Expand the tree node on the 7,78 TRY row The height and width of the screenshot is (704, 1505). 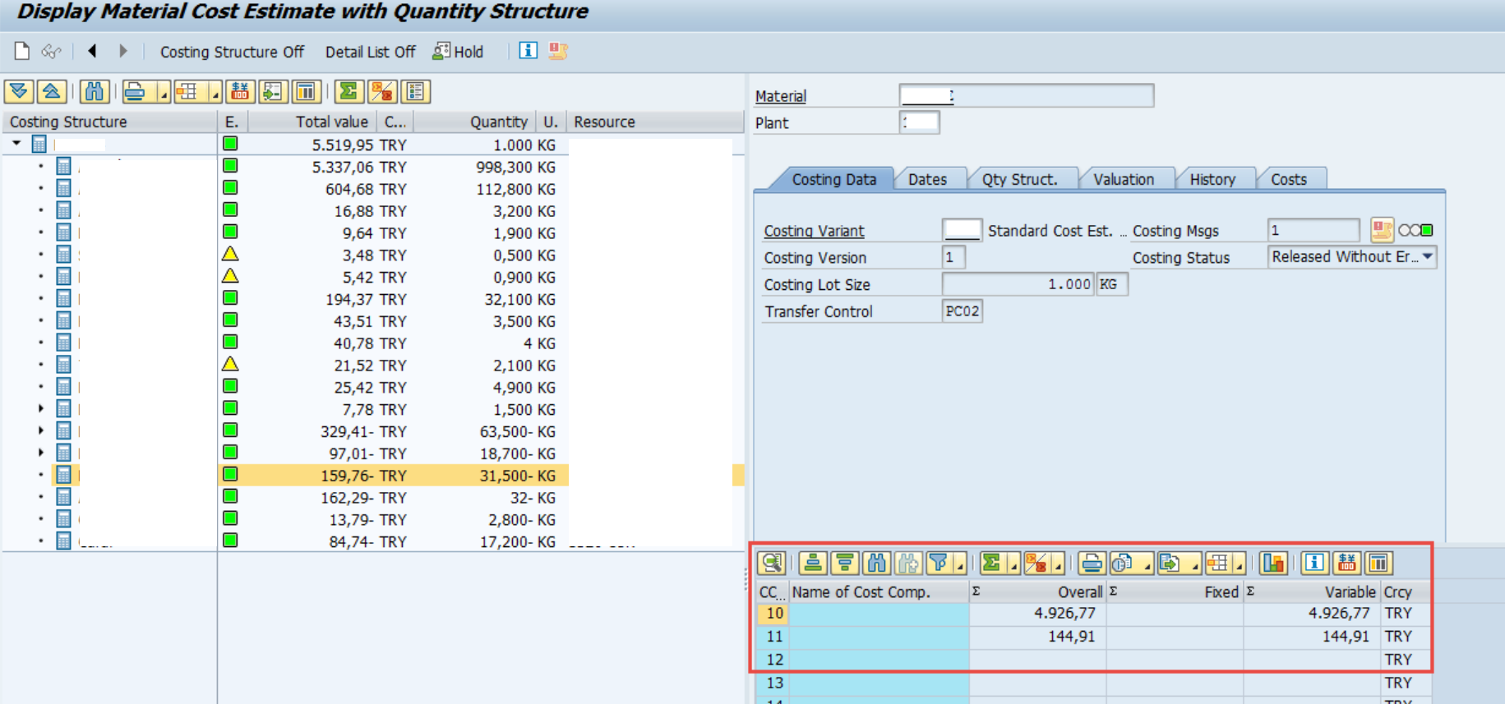(41, 408)
